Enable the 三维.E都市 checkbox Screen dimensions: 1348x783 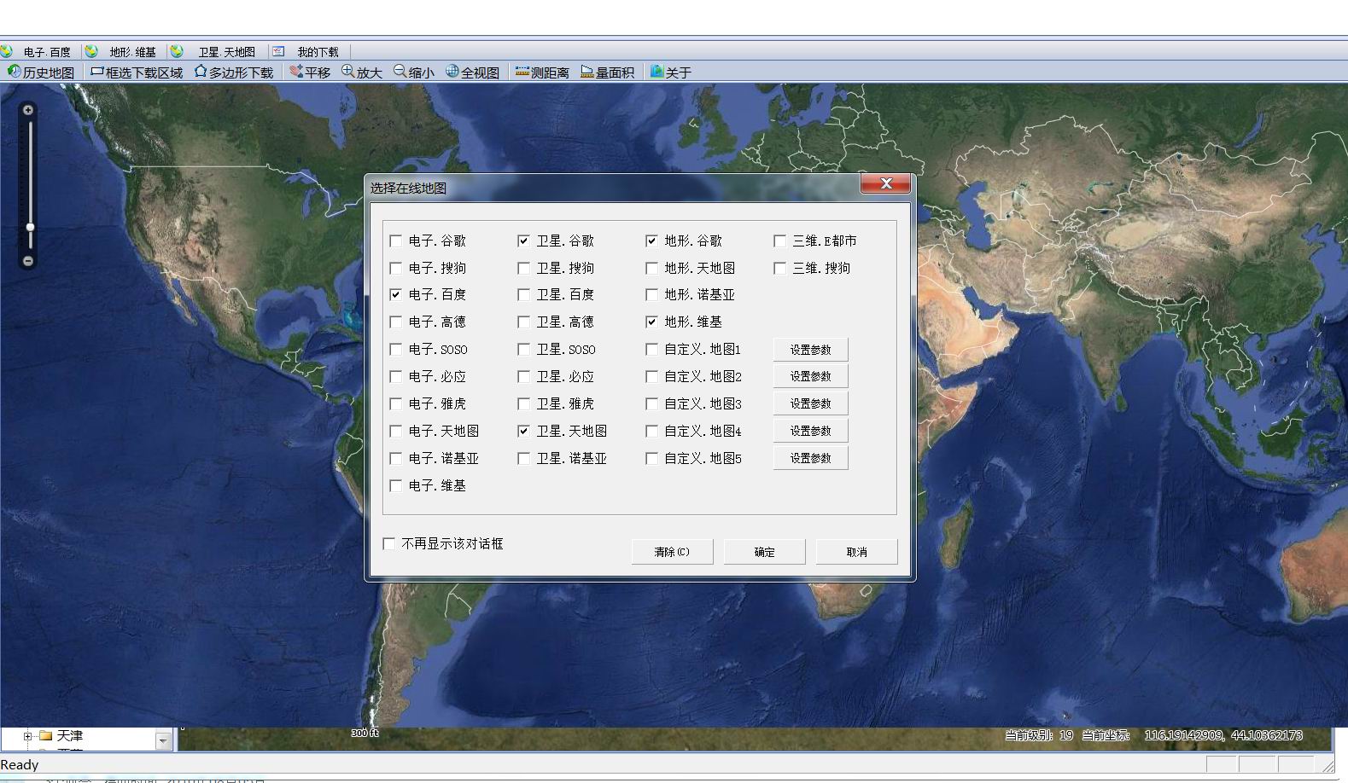779,241
